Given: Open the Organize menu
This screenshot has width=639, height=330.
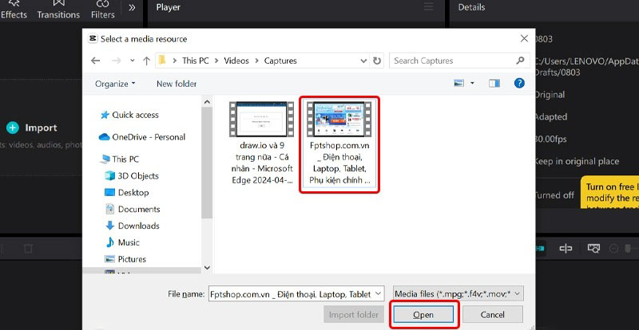Looking at the screenshot, I should (x=115, y=84).
